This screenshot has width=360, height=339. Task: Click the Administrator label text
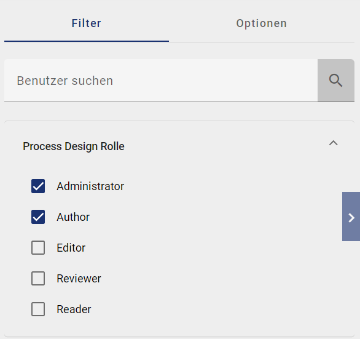coord(90,186)
